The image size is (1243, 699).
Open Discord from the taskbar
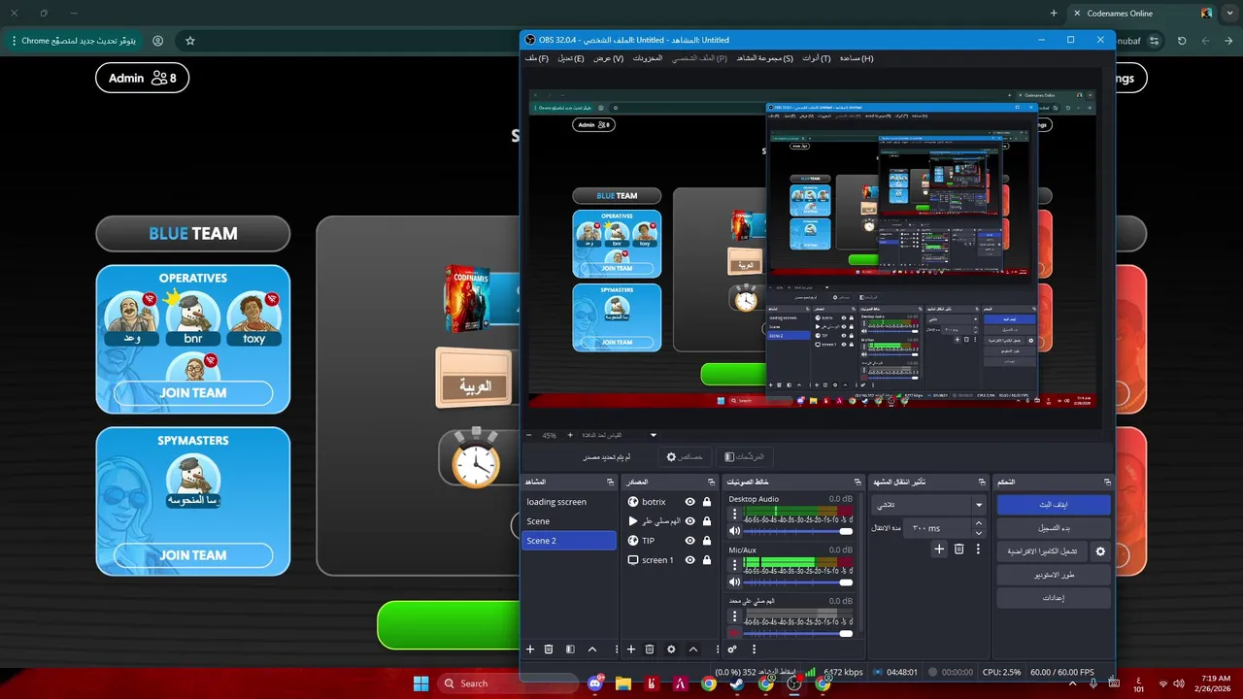(594, 683)
